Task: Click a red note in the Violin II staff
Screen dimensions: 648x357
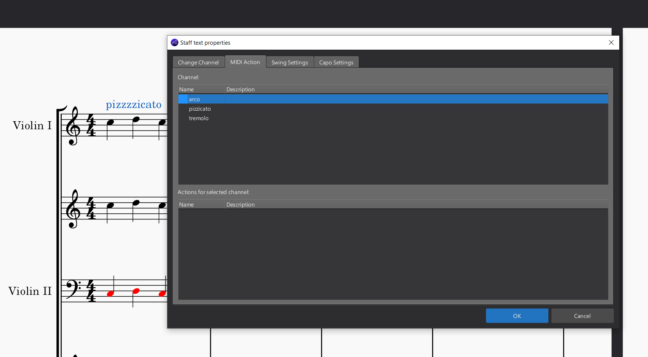Action: pyautogui.click(x=110, y=293)
